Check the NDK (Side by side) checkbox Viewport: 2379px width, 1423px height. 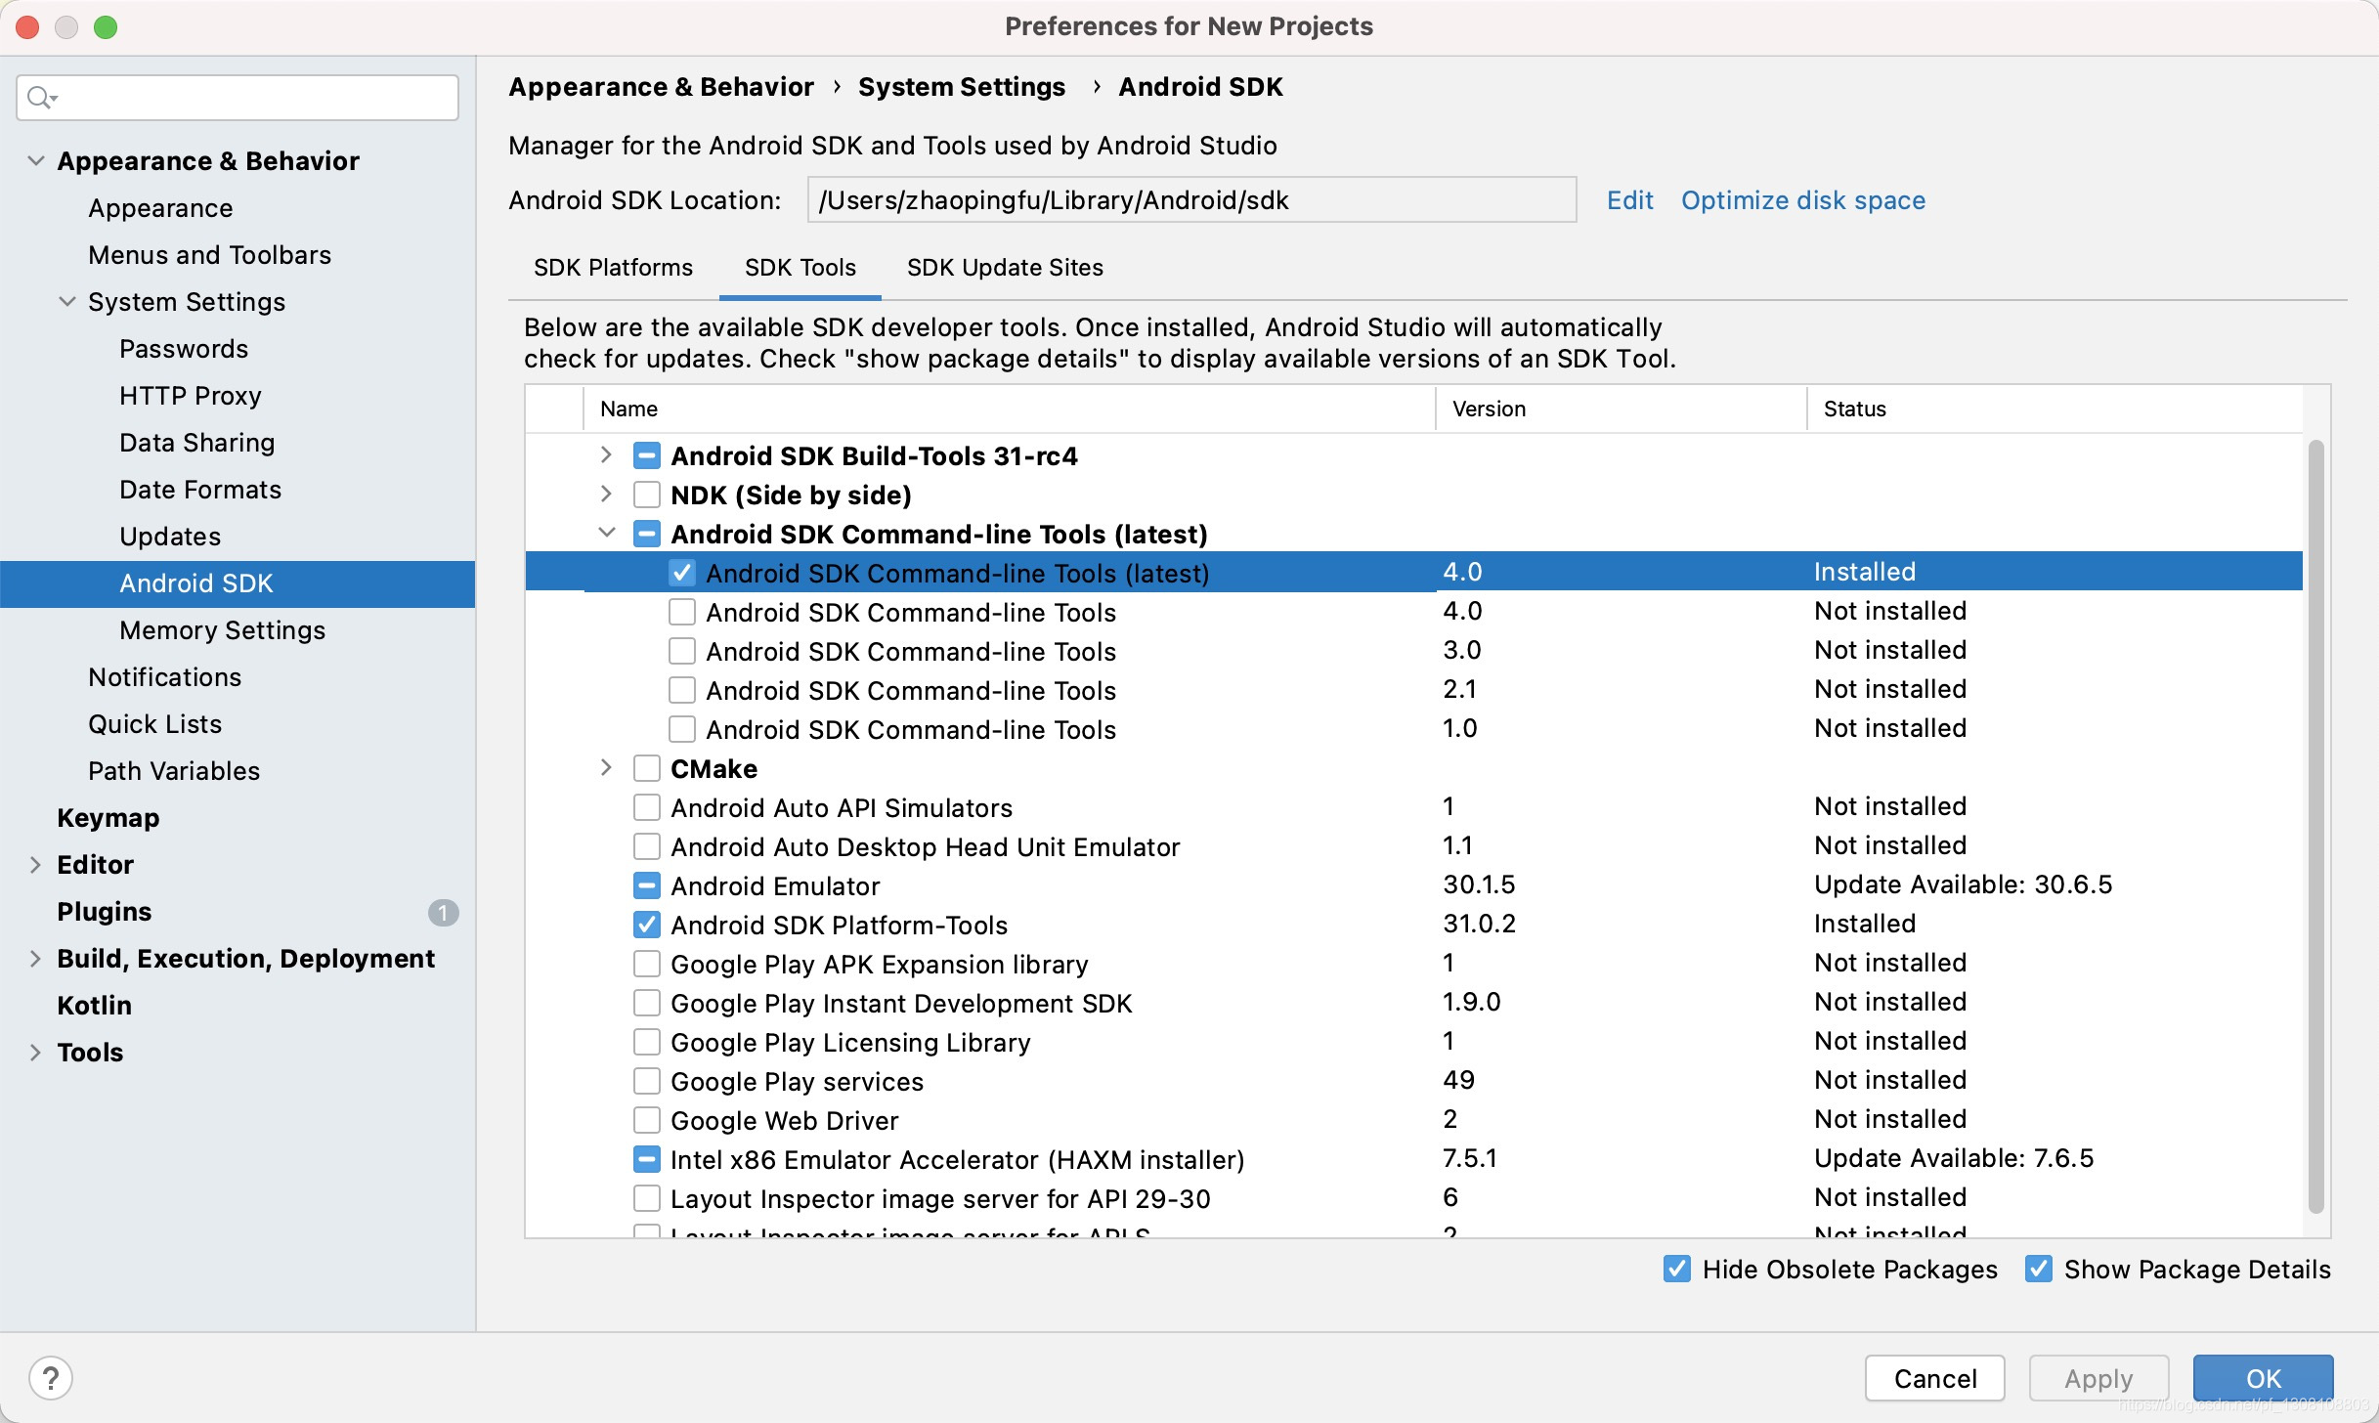647,496
